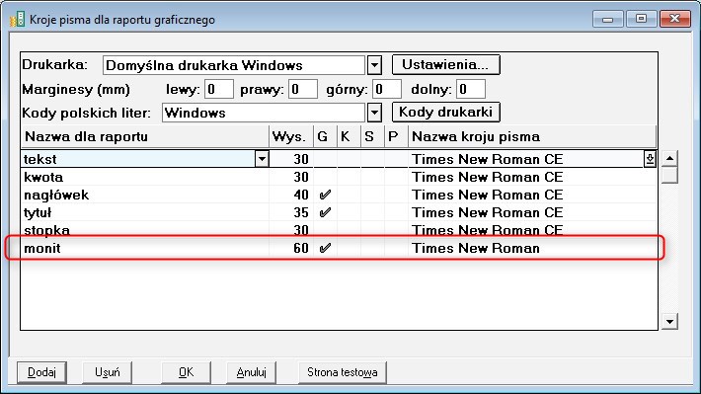Click the Dodaj button

pyautogui.click(x=41, y=372)
